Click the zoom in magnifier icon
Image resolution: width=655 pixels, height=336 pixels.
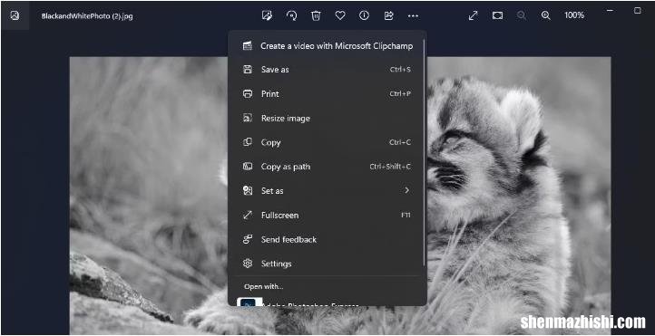click(545, 15)
